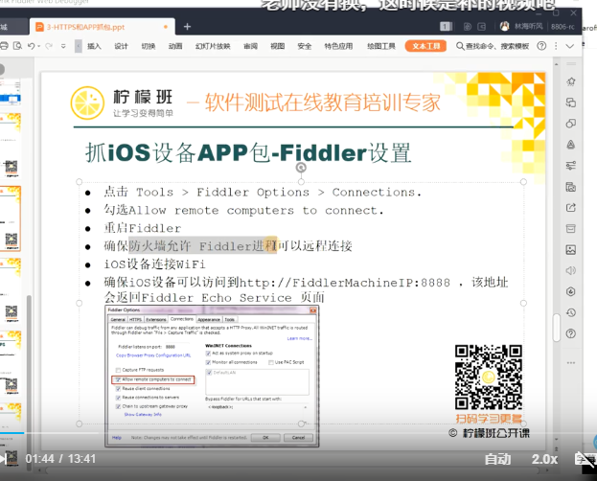Switch to the 文本工具 tab
Screen dimensions: 597x481
425,46
